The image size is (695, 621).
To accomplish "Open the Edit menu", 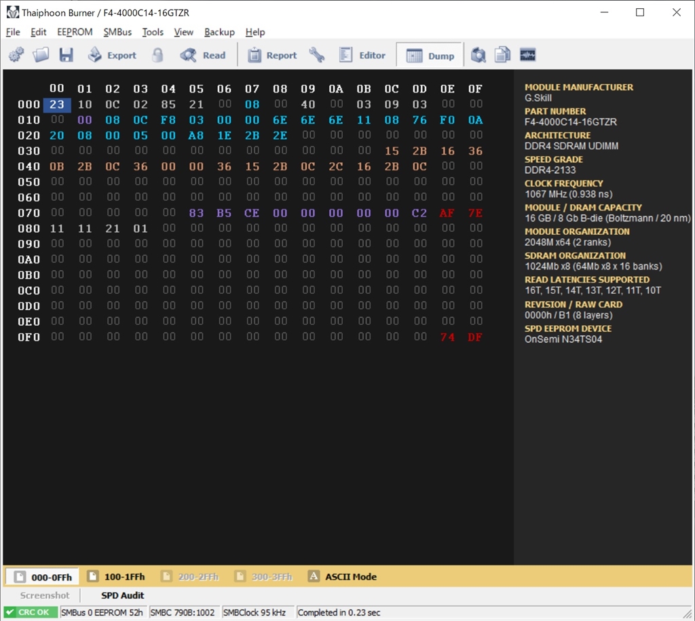I will point(38,32).
